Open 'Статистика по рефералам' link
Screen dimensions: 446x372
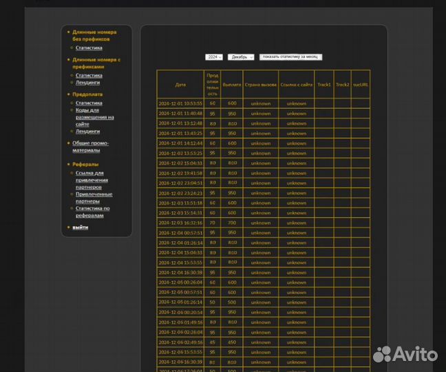(x=92, y=211)
